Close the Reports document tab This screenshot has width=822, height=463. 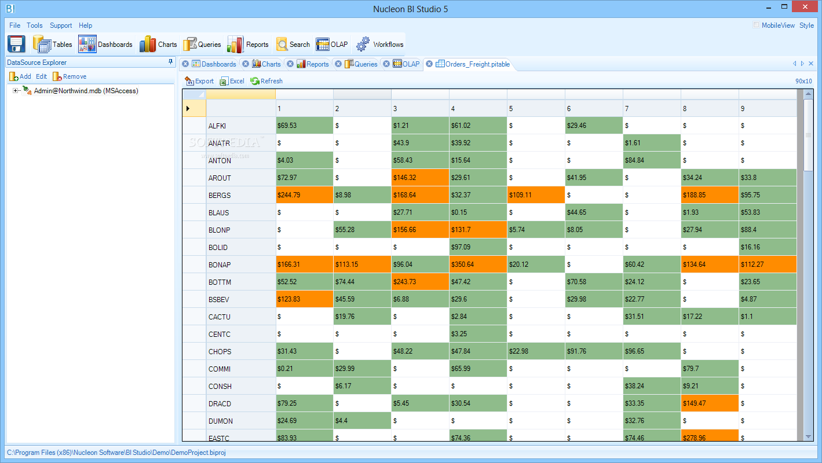click(x=290, y=64)
